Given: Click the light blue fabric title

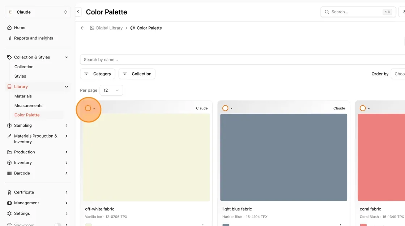Looking at the screenshot, I should [x=237, y=209].
